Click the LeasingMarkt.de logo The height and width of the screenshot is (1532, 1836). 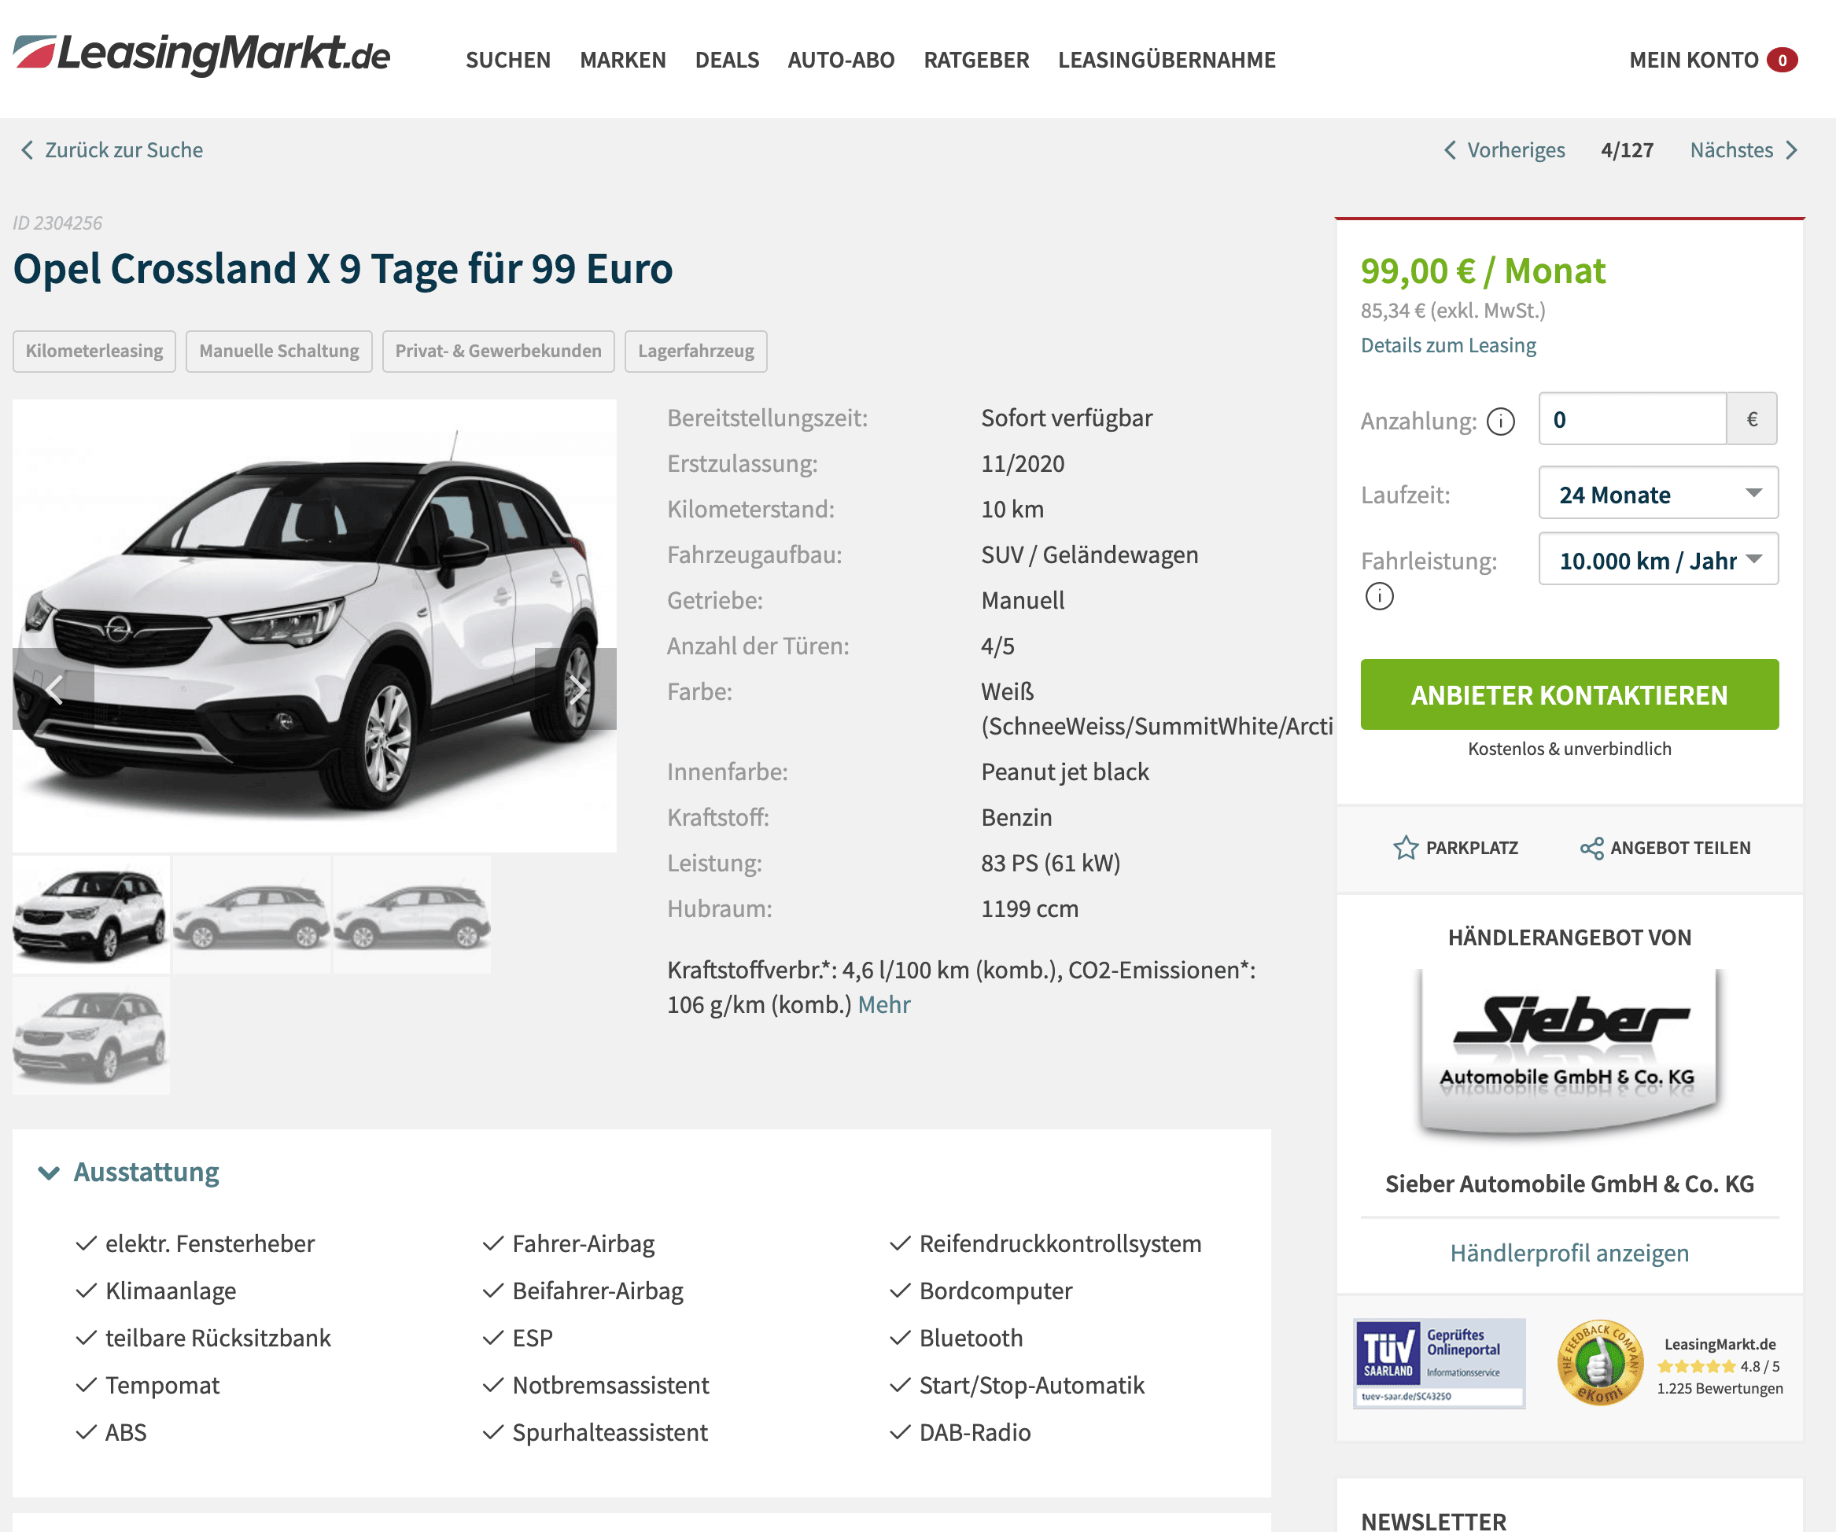pos(202,55)
